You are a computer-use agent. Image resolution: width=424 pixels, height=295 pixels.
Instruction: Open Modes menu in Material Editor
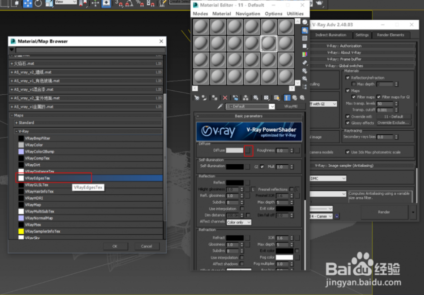[x=200, y=14]
